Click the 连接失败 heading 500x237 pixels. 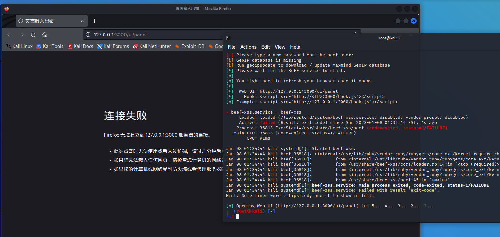pos(125,116)
